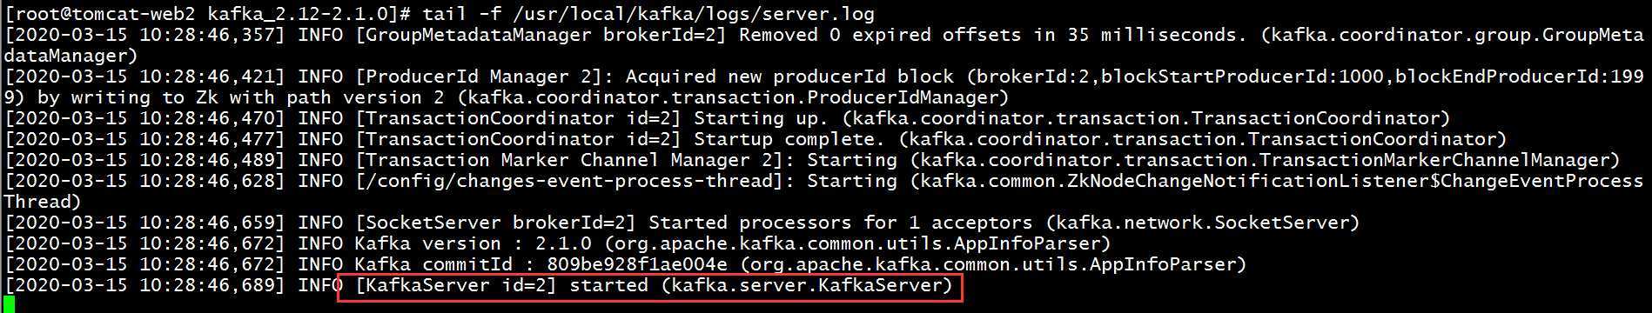Click the tail -f server.log command text
1652x313 pixels.
pyautogui.click(x=648, y=14)
